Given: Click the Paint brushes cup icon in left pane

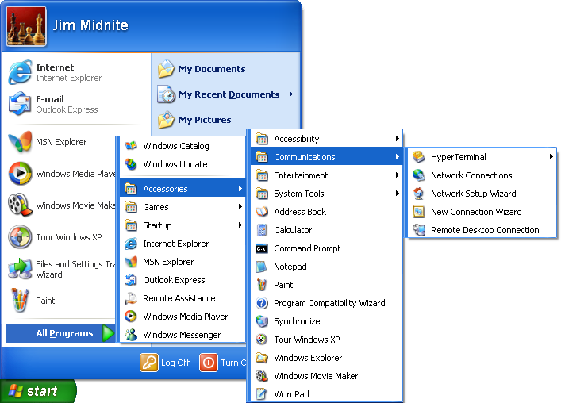Looking at the screenshot, I should coord(20,301).
